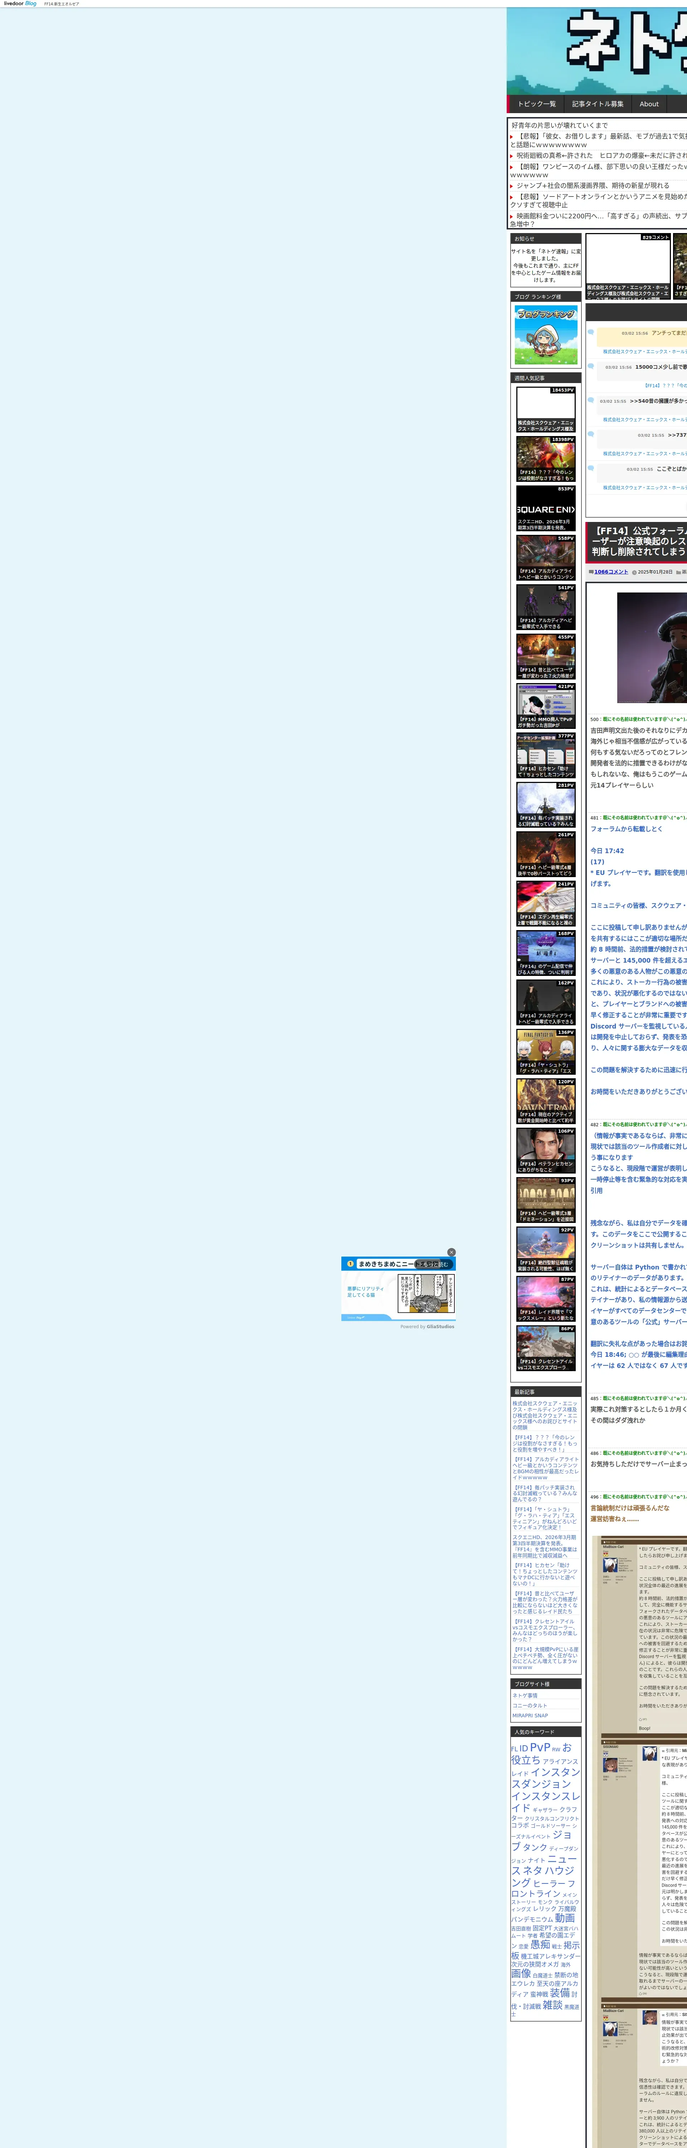Click the second comment speech bubble icon
687x2148 pixels.
(591, 366)
